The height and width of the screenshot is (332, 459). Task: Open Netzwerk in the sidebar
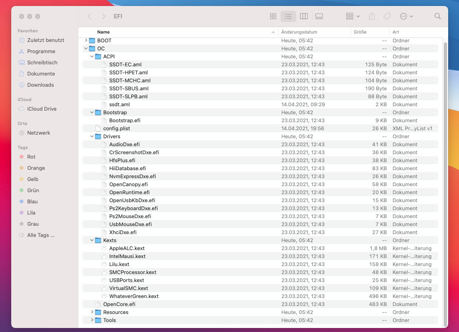point(34,133)
